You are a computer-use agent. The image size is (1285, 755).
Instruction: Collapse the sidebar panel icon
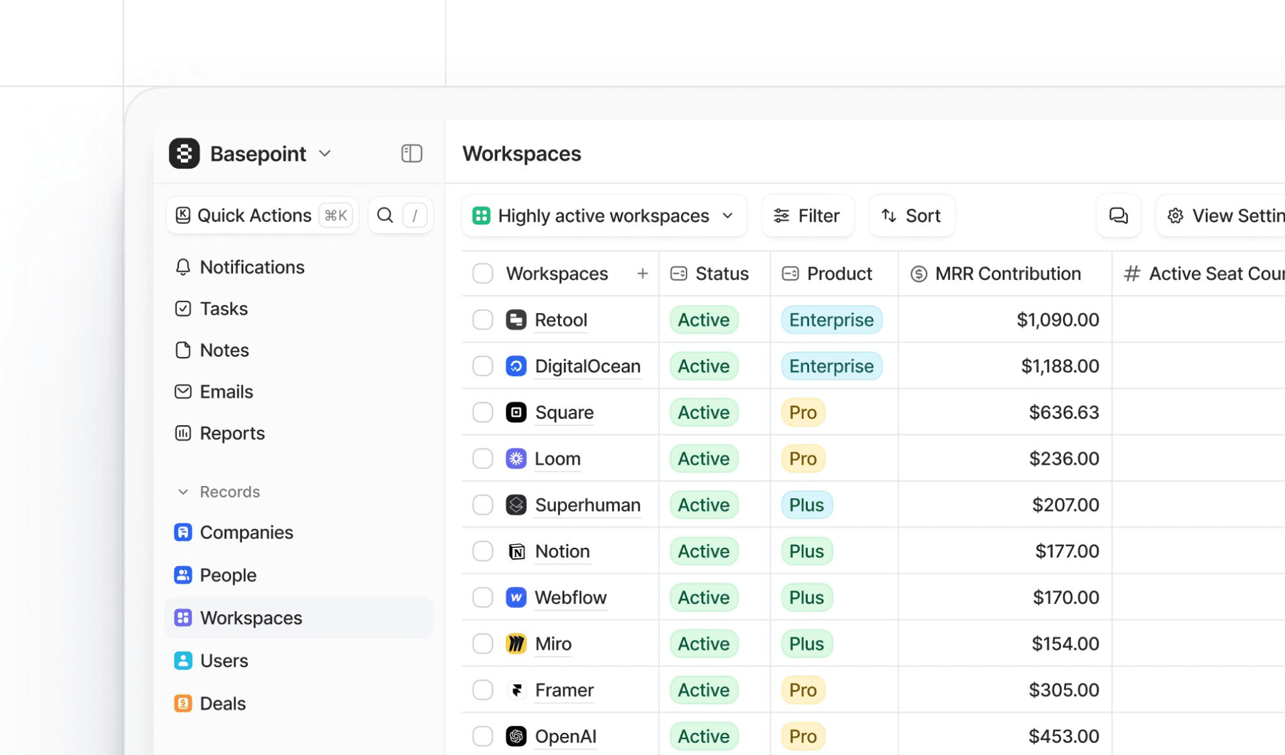pos(411,154)
